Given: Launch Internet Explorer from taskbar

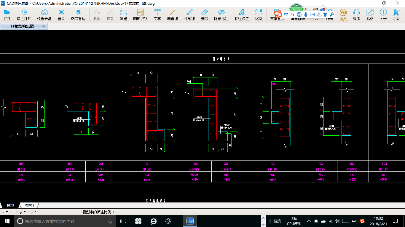Looking at the screenshot, I should click(153, 221).
